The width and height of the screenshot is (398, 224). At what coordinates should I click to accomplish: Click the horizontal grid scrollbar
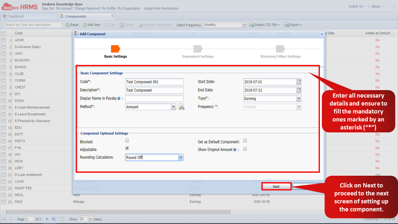tap(118, 212)
